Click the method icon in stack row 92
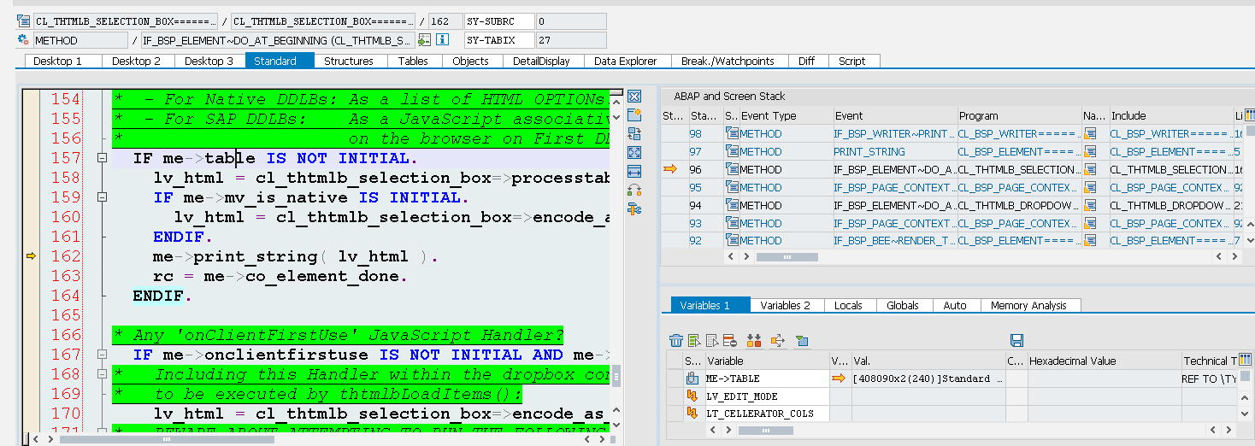This screenshot has width=1255, height=446. pos(732,240)
